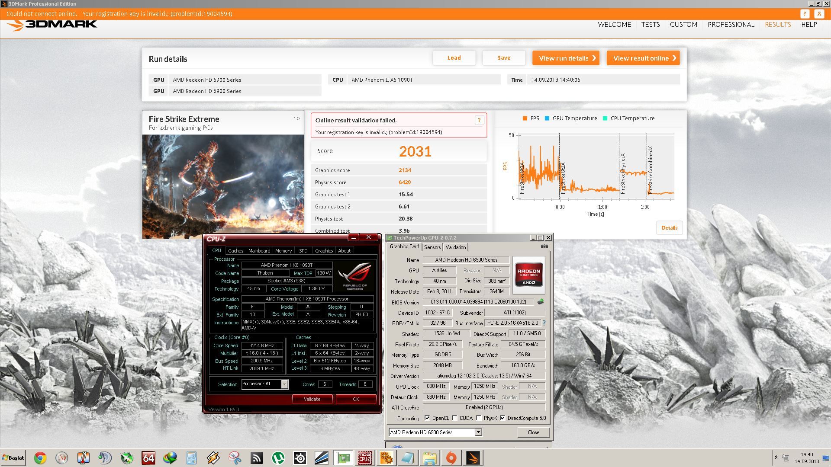831x467 pixels.
Task: Click the validation failed help icon
Action: pyautogui.click(x=479, y=121)
